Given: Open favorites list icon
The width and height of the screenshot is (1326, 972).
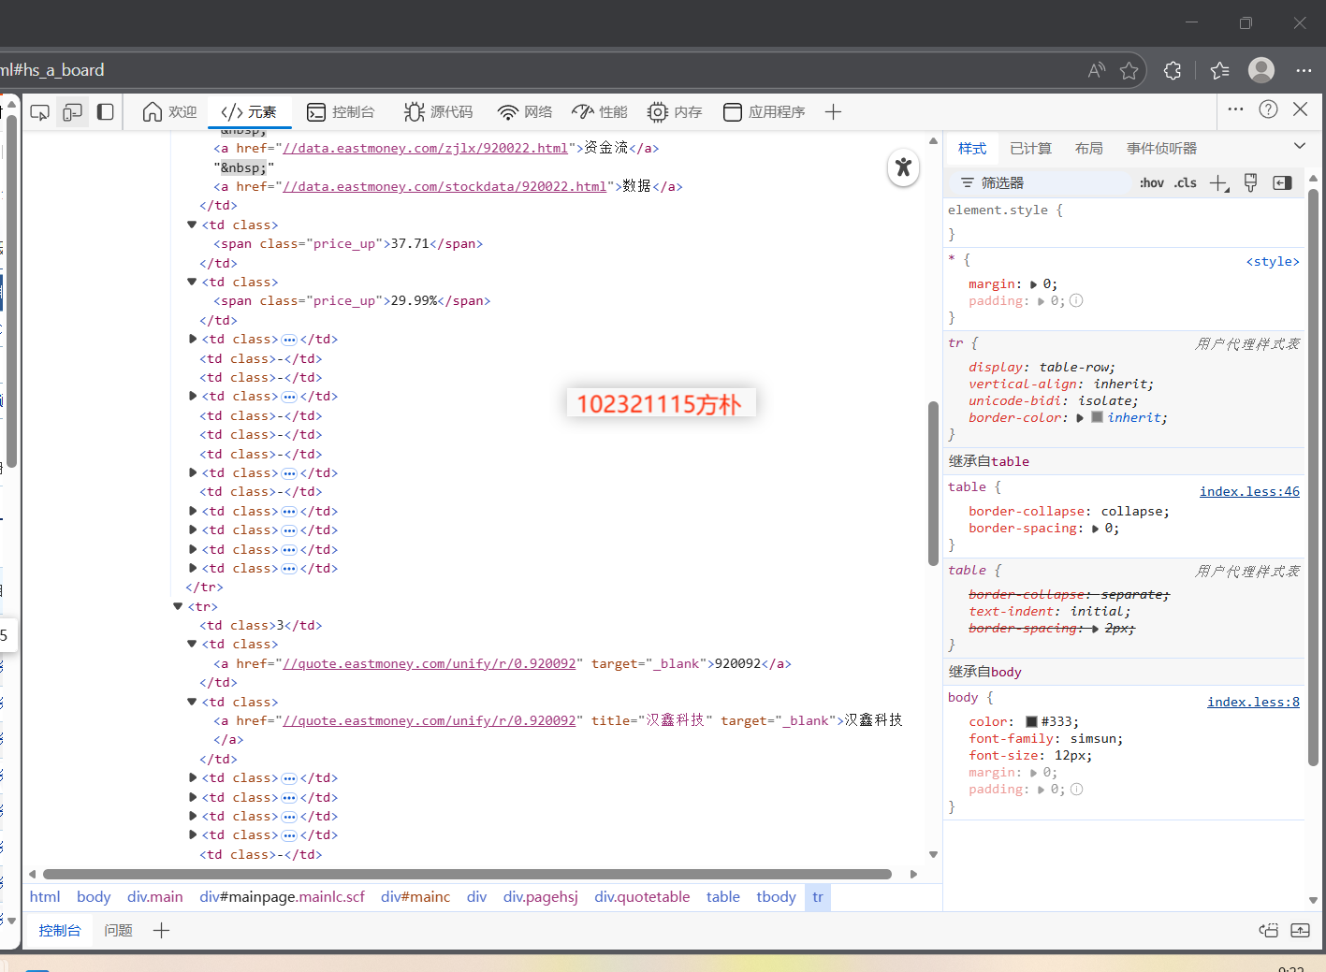Looking at the screenshot, I should pos(1219,70).
